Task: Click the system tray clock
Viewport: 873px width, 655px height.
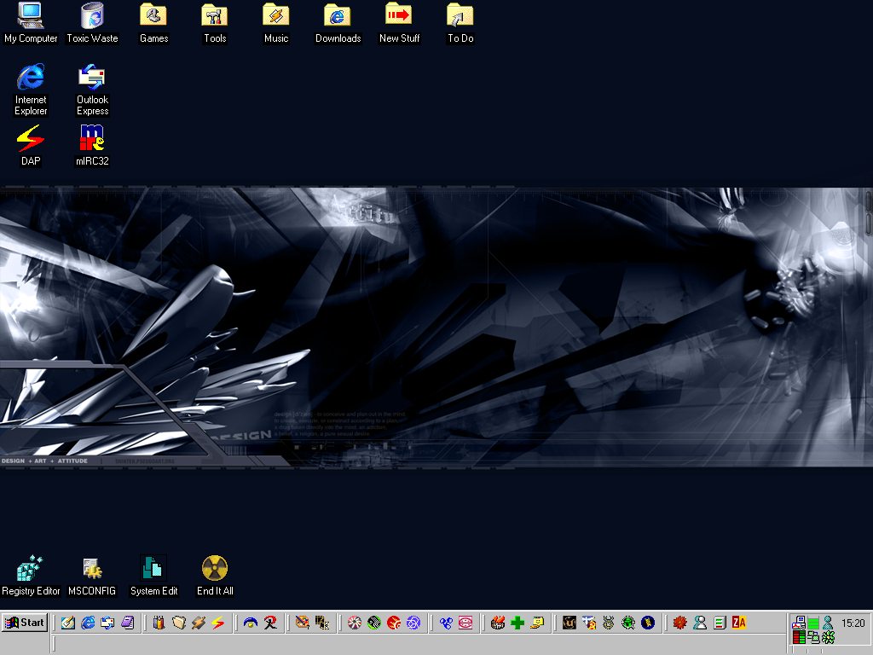Action: [x=853, y=623]
